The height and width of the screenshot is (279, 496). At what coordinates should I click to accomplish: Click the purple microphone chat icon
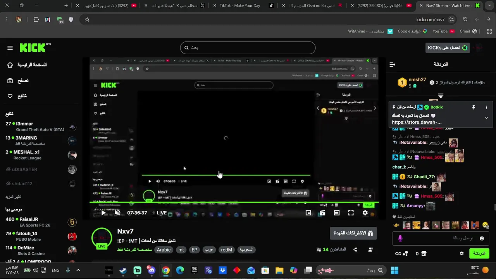tap(400, 238)
